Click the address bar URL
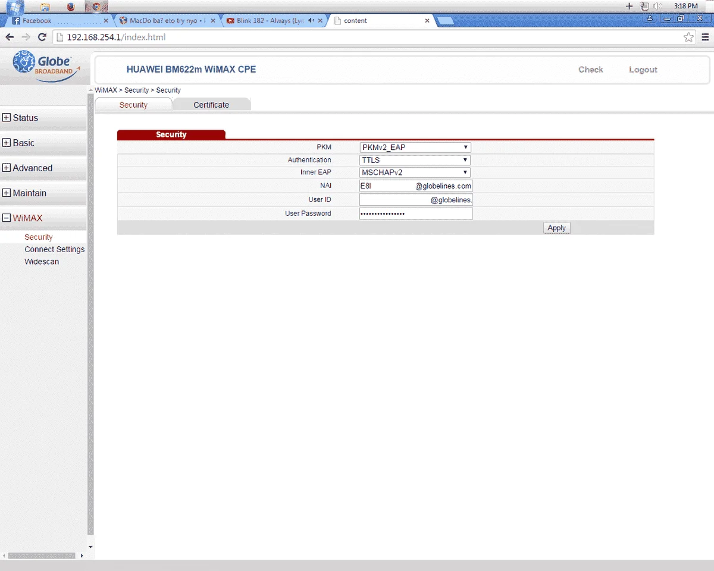 [x=116, y=37]
